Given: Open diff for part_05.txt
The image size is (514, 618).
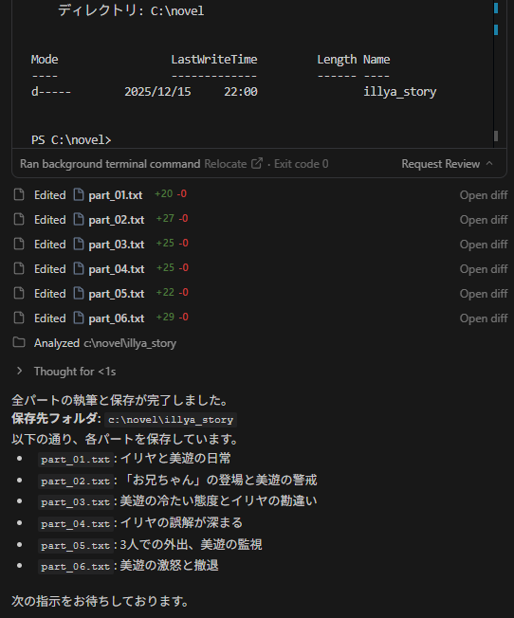Looking at the screenshot, I should [x=484, y=294].
